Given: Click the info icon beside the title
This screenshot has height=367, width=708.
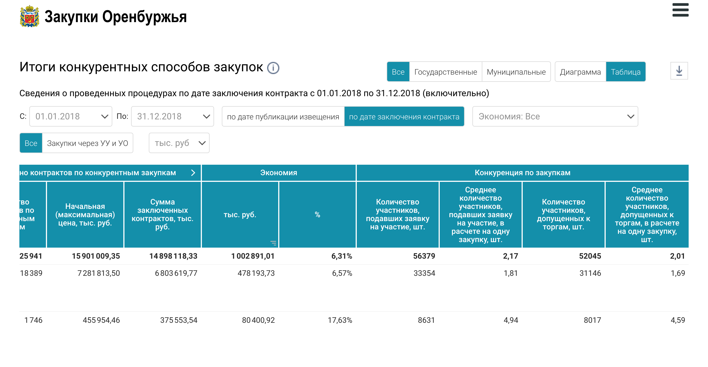Looking at the screenshot, I should click(273, 68).
